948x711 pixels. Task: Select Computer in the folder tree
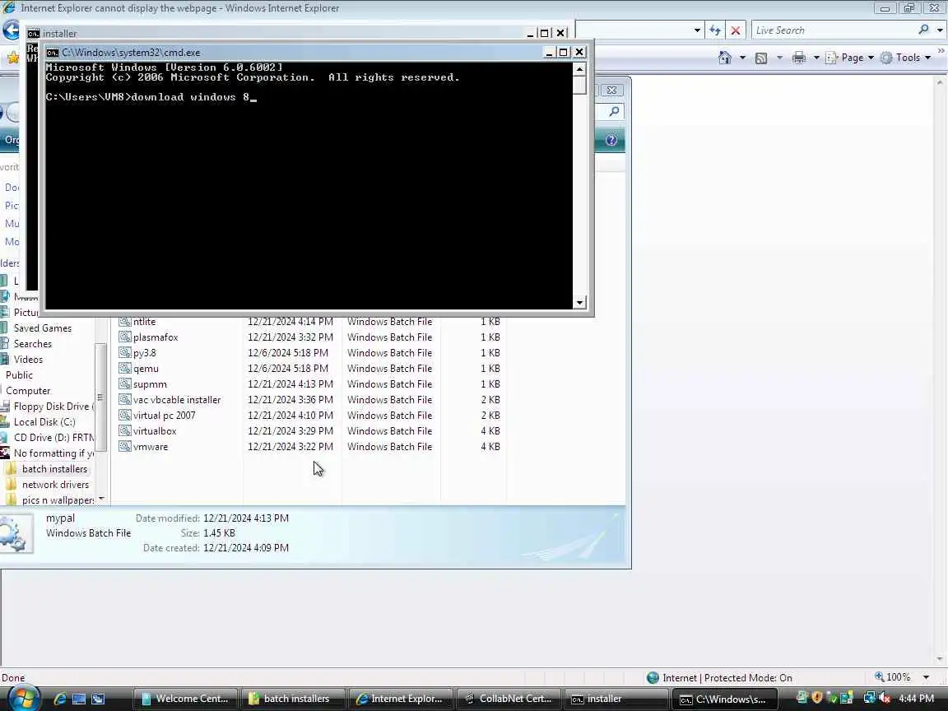point(28,391)
